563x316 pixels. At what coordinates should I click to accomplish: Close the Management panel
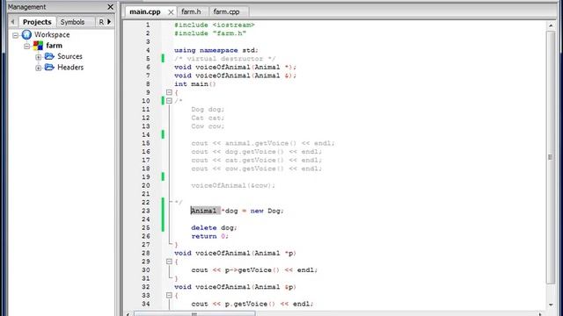(110, 7)
